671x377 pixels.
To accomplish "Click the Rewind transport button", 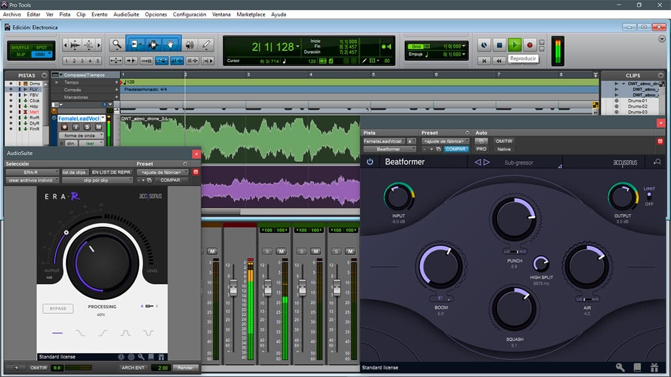I will 500,60.
